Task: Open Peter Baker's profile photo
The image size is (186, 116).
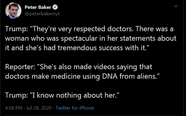Action: coord(13,11)
